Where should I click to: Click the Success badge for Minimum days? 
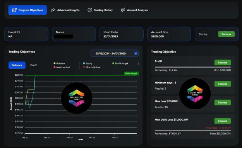coord(223,84)
